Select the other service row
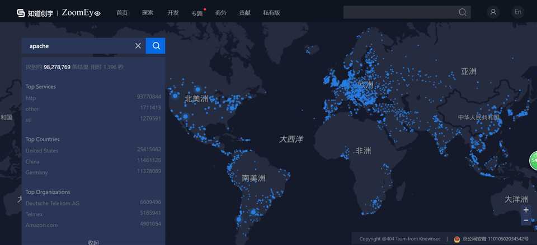Screen dimensions: 537x245 [x=93, y=108]
